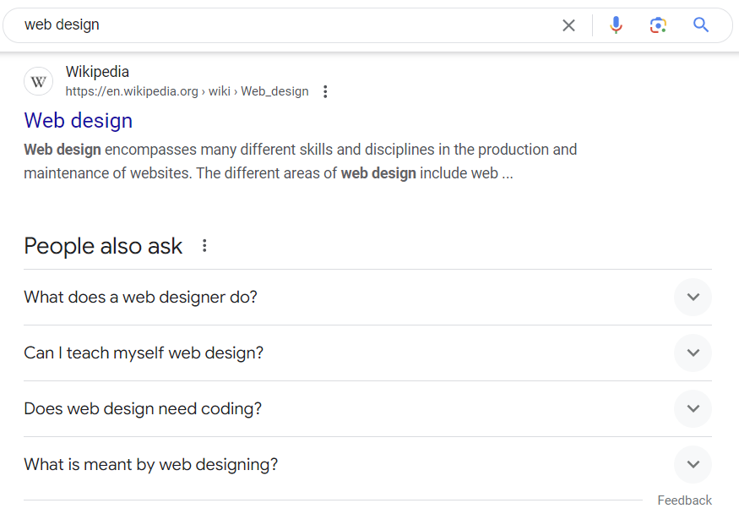Screen dimensions: 739x525
Task: Open the People also ask options menu
Action: [204, 245]
